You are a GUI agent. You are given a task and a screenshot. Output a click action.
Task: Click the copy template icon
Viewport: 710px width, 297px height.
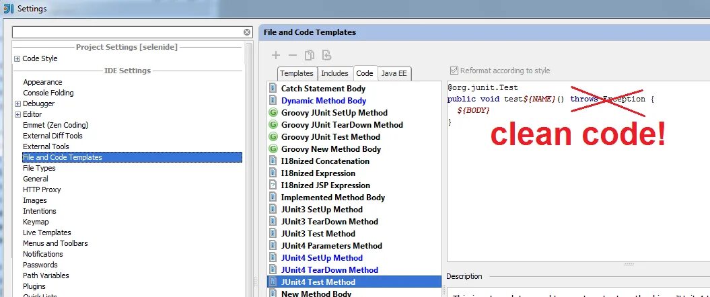pos(310,55)
